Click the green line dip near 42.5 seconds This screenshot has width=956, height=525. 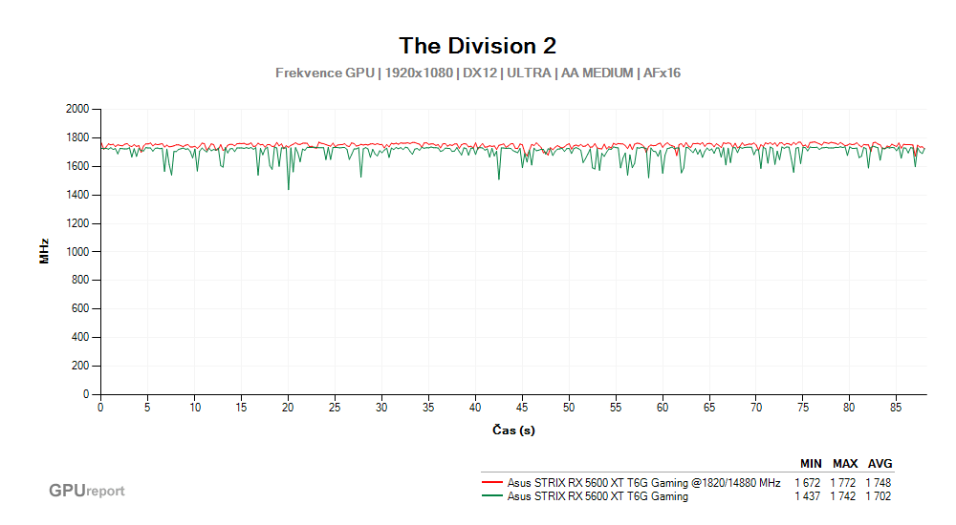tap(499, 178)
